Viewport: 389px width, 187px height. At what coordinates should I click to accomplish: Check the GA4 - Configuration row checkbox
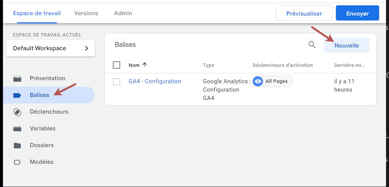(x=117, y=82)
